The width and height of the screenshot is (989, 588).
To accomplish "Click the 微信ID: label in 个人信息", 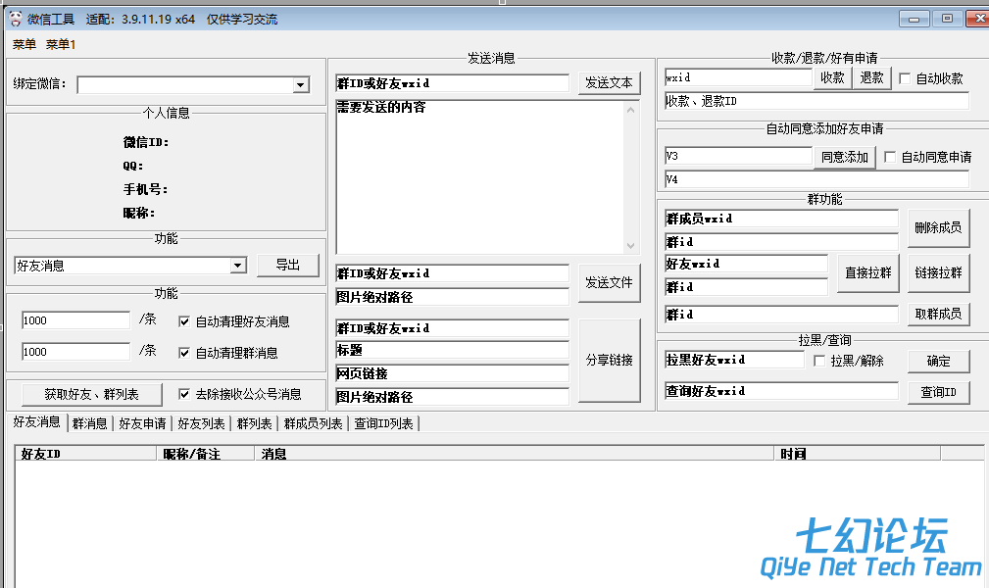I will [146, 142].
